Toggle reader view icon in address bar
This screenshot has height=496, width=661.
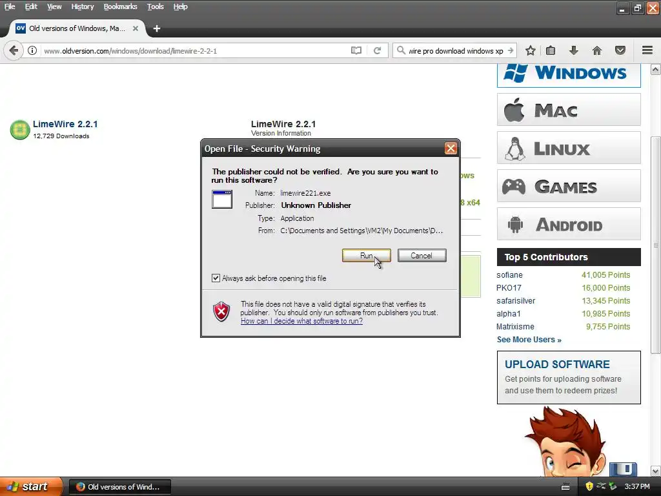click(356, 50)
